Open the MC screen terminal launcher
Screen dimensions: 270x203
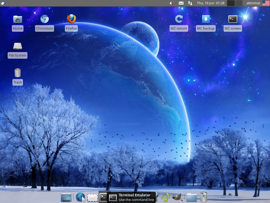233,19
